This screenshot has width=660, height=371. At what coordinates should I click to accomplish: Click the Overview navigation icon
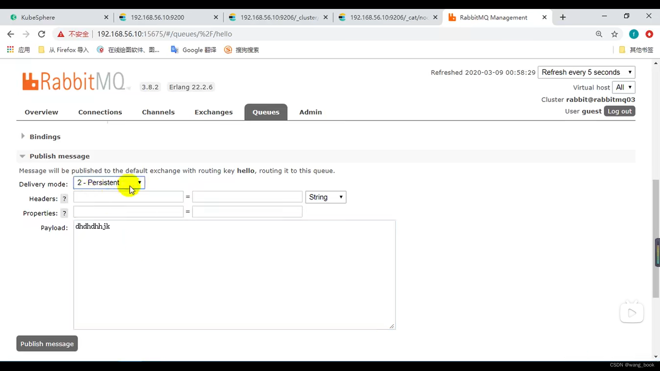41,112
